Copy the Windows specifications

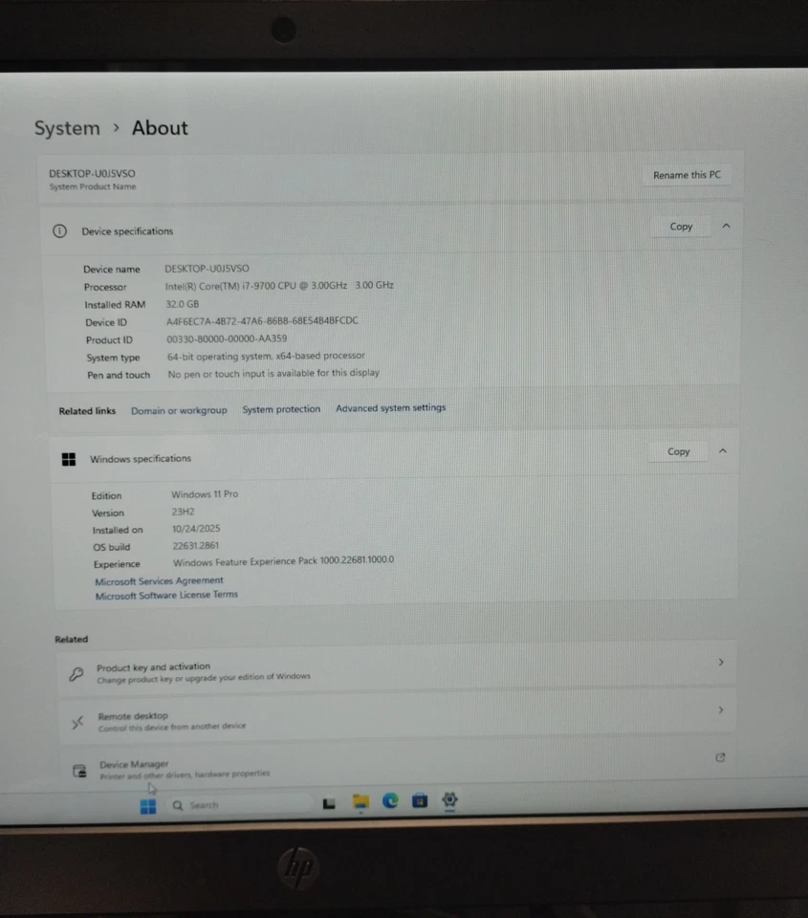679,451
